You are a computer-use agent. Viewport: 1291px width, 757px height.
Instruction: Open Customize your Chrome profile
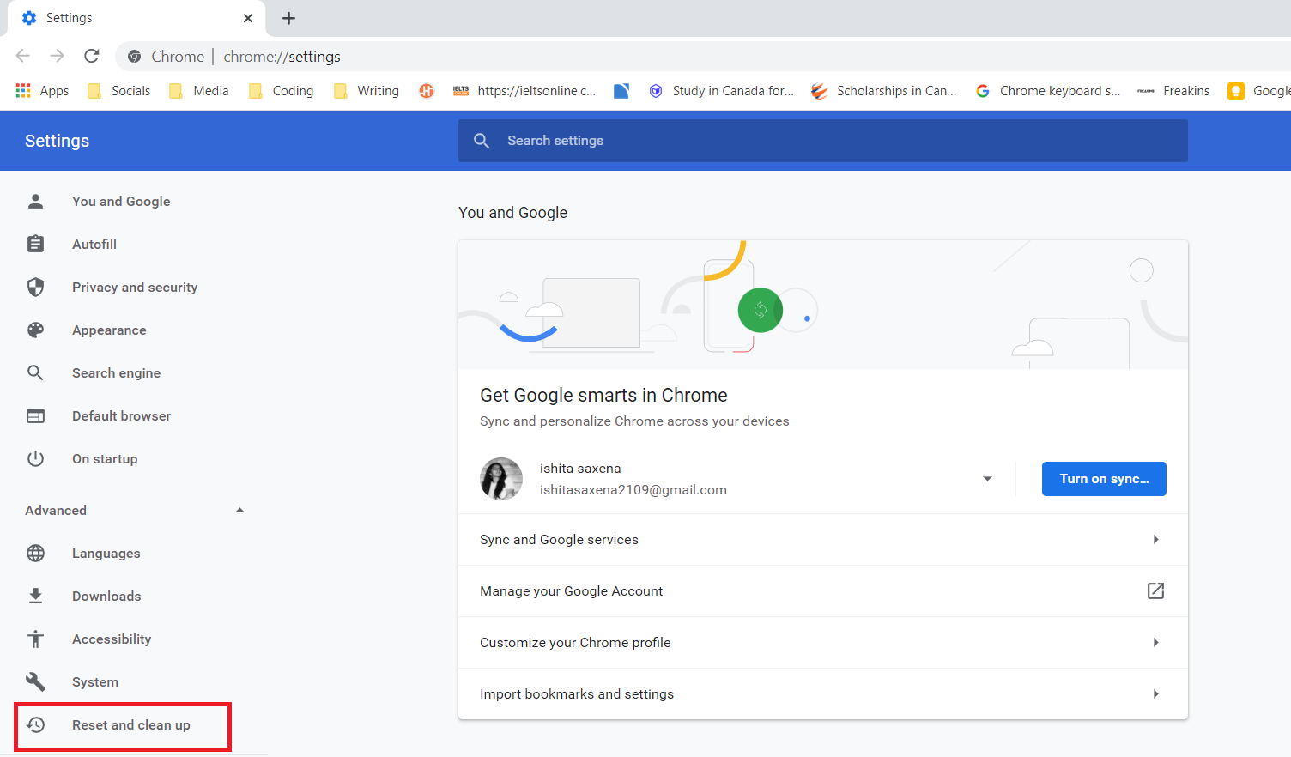pos(823,642)
